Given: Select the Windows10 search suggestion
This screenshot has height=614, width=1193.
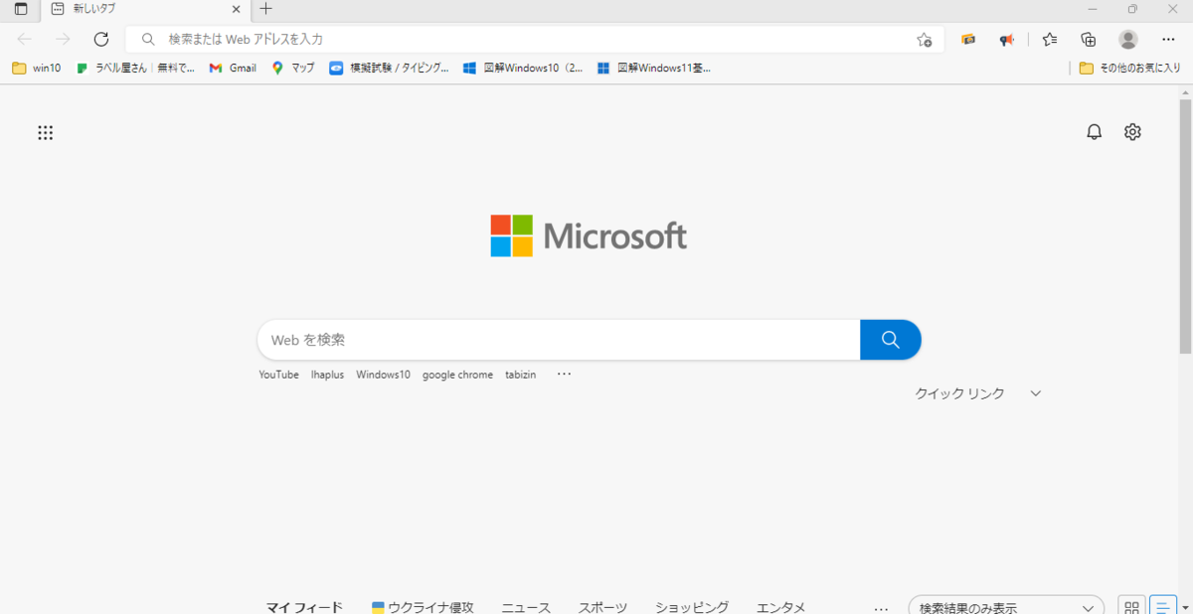Looking at the screenshot, I should 383,375.
